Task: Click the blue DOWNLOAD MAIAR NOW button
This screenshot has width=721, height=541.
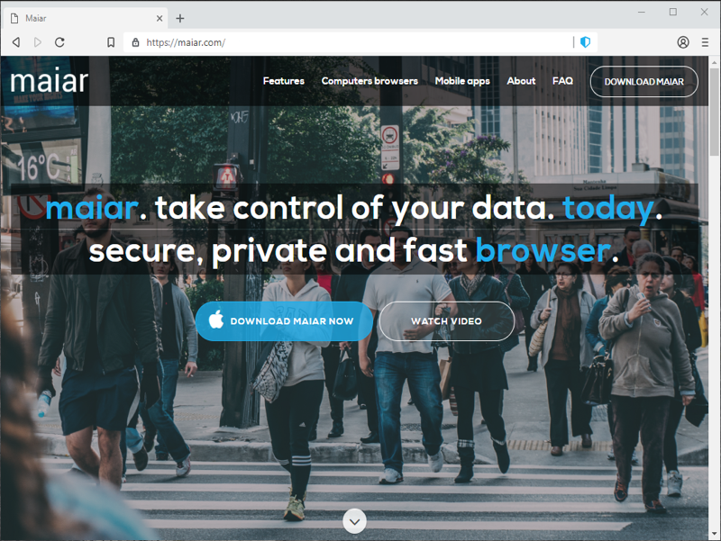Action: pyautogui.click(x=284, y=321)
